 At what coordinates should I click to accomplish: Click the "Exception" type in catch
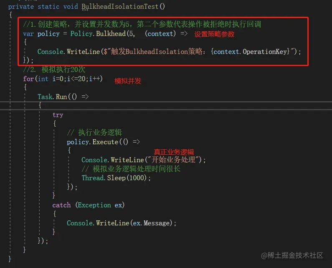[x=94, y=205]
